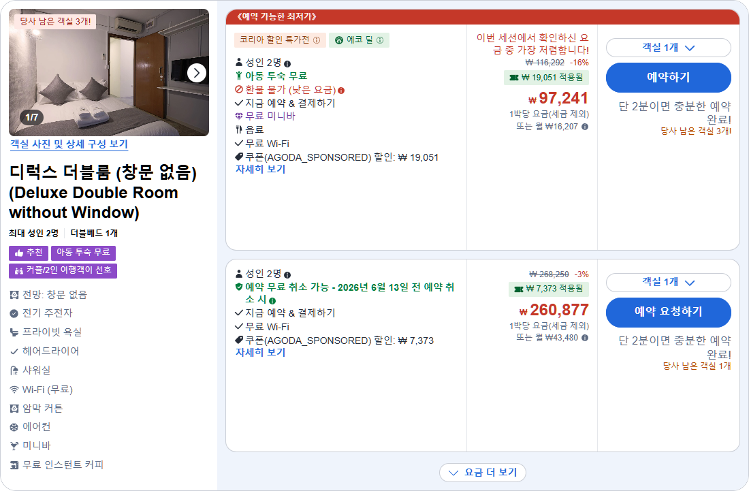Click info icon next to first 성인 2명
The width and height of the screenshot is (749, 491).
pos(287,63)
